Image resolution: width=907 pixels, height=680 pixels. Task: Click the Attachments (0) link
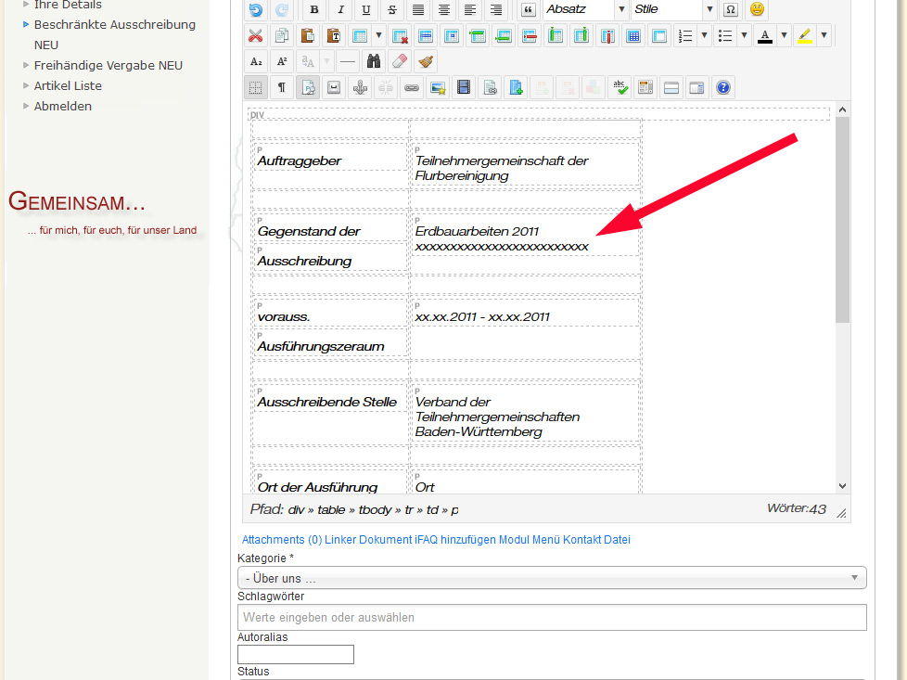coord(282,539)
